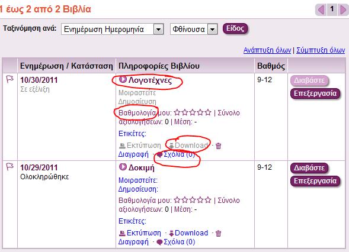Click greyed Δημοσίευση text under Λογοτέχνες

click(137, 102)
